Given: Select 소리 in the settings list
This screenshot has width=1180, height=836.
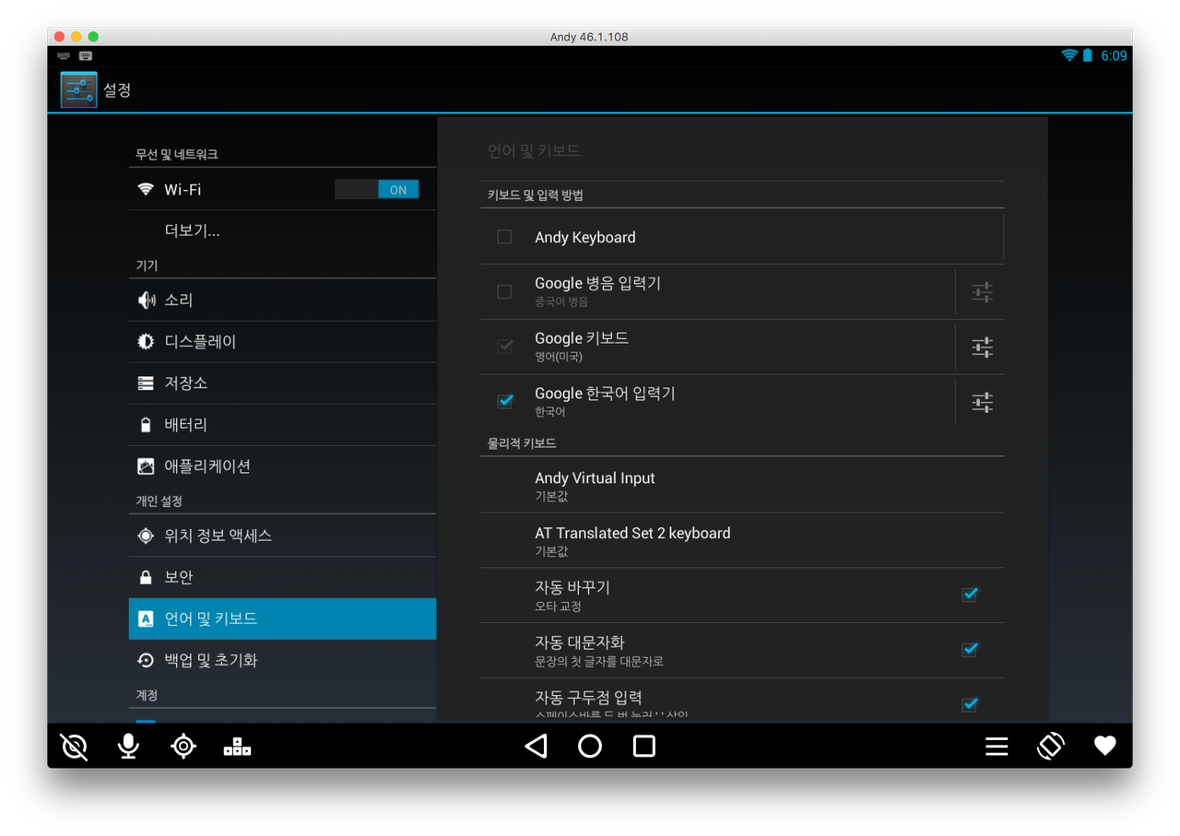Looking at the screenshot, I should [282, 300].
